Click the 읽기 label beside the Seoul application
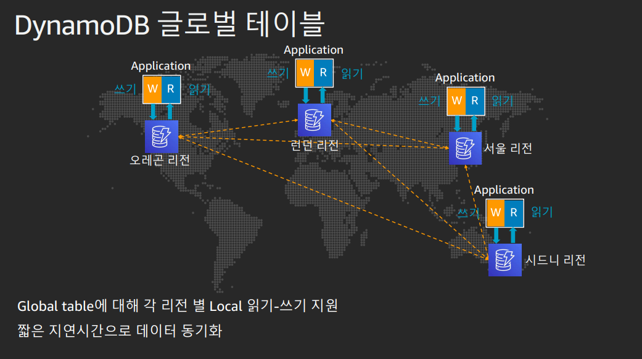Screen dimensions: 642x359 point(503,101)
